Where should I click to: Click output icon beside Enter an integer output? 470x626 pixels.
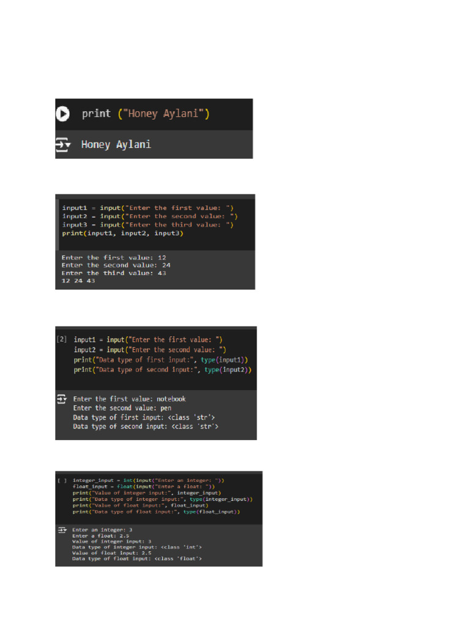coord(62,530)
